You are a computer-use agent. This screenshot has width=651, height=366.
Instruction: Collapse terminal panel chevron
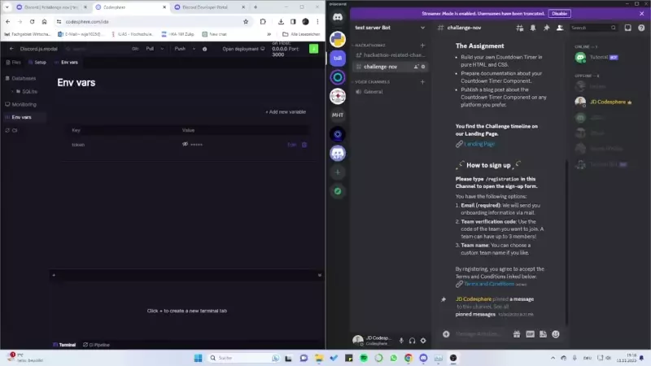coord(319,275)
